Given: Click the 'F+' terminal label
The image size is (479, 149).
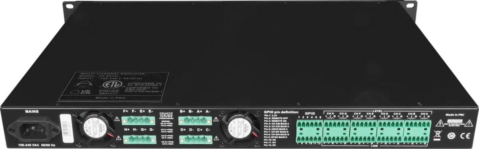Looking at the screenshot, I should (126, 112).
